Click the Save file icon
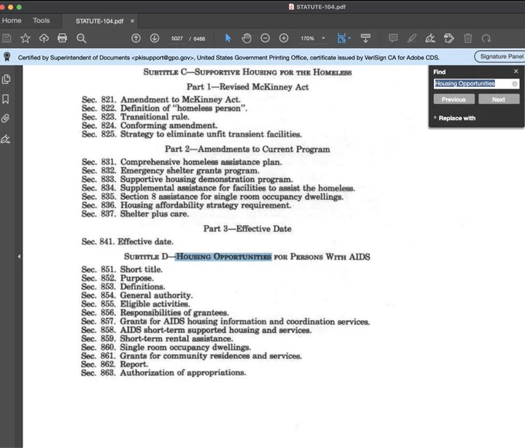 click(x=7, y=39)
